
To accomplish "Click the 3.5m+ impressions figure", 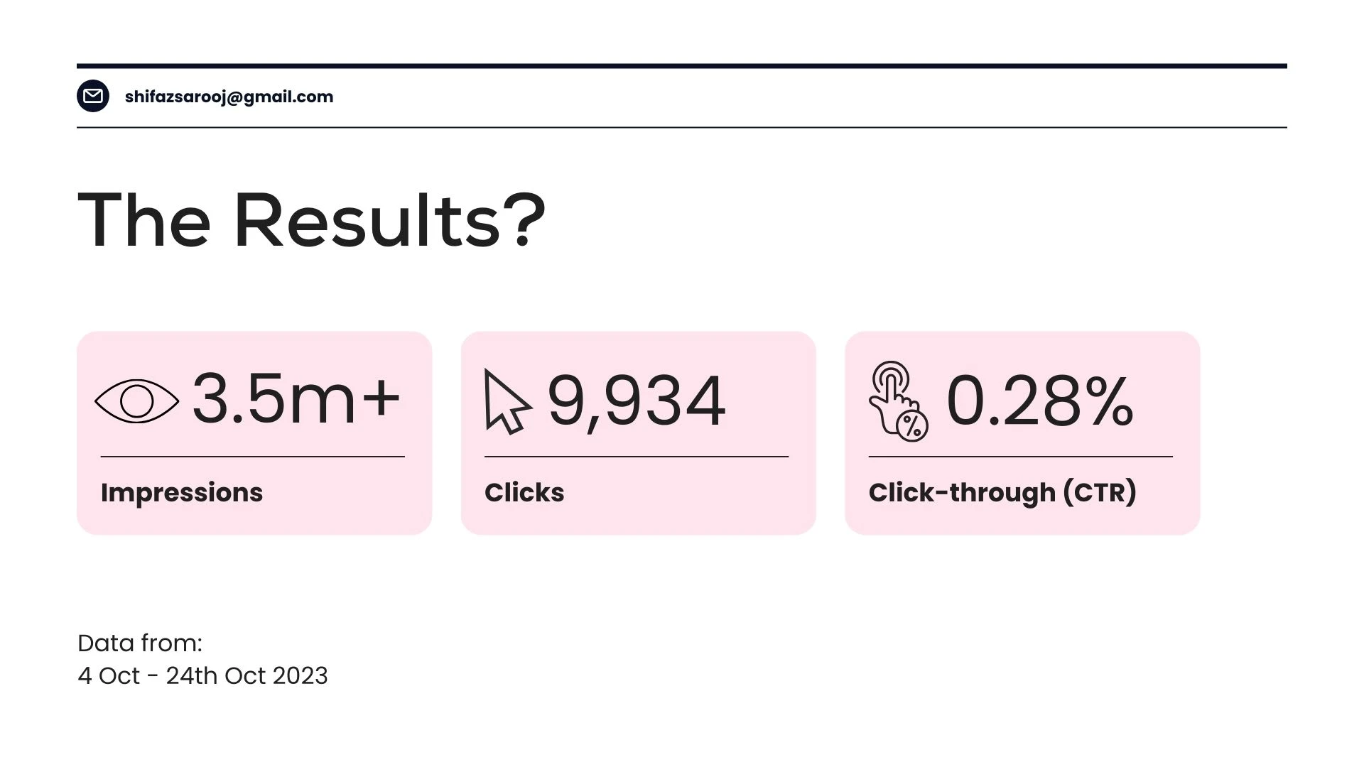I will [296, 399].
